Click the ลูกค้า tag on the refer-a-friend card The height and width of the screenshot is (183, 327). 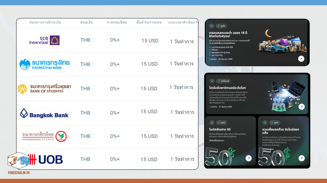pyautogui.click(x=275, y=123)
